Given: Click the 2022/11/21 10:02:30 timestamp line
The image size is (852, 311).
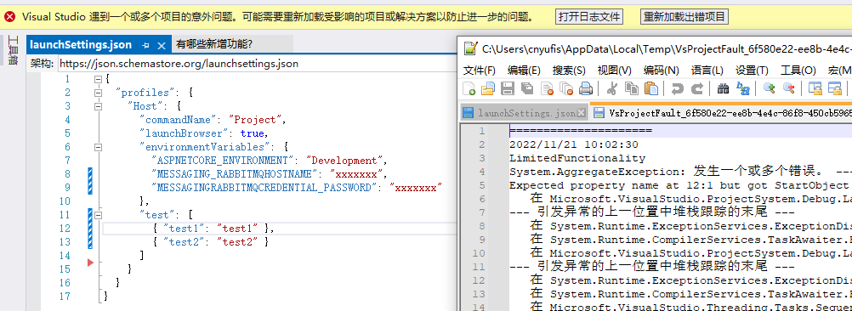Looking at the screenshot, I should click(x=573, y=145).
